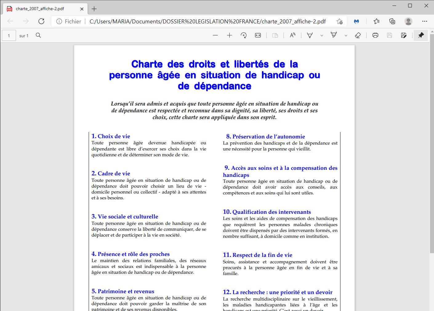Print the PDF document
This screenshot has width=434, height=311.
pos(375,35)
